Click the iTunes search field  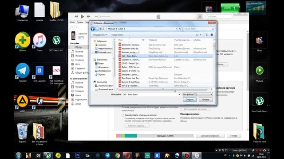click(x=219, y=17)
